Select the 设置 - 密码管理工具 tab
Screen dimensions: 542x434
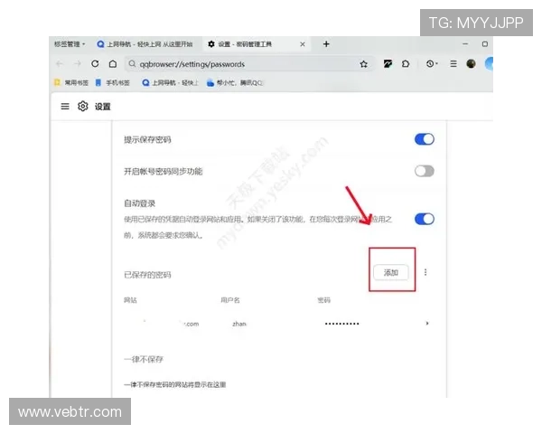point(256,44)
